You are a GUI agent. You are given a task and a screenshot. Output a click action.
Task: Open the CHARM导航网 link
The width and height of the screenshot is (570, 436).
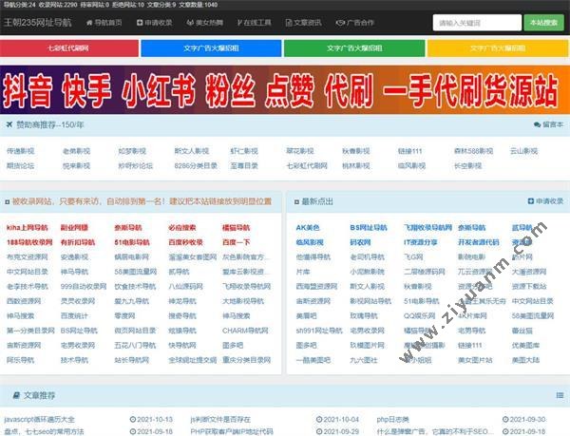245,331
